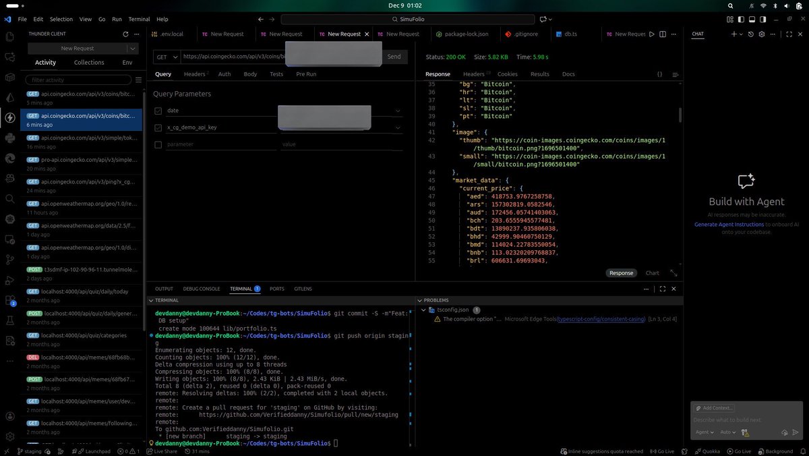Open the Cookies response tab
The width and height of the screenshot is (809, 456).
(508, 74)
